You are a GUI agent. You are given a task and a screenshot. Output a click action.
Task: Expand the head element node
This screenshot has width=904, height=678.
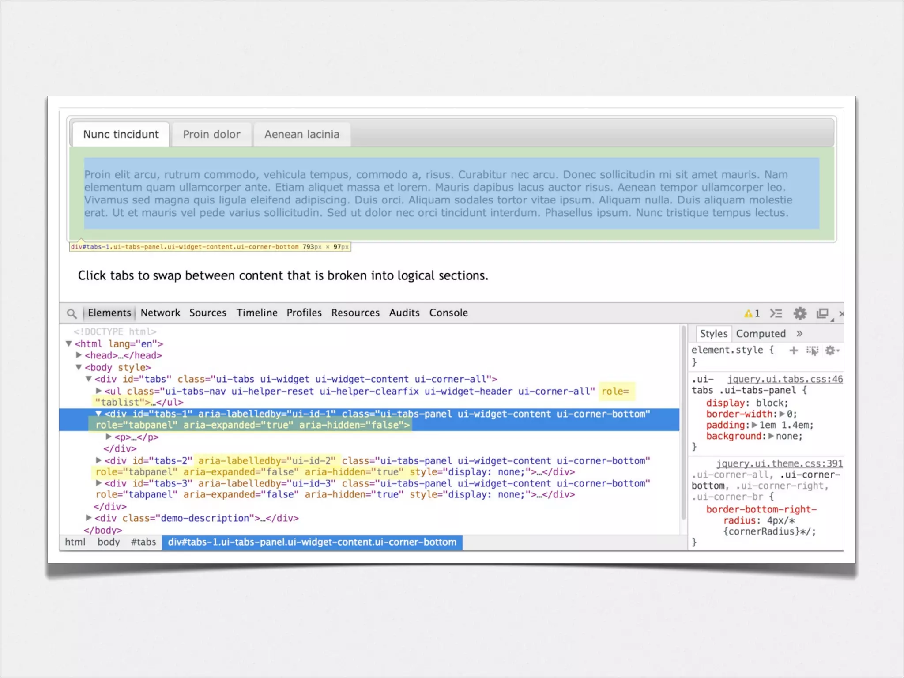(x=79, y=355)
